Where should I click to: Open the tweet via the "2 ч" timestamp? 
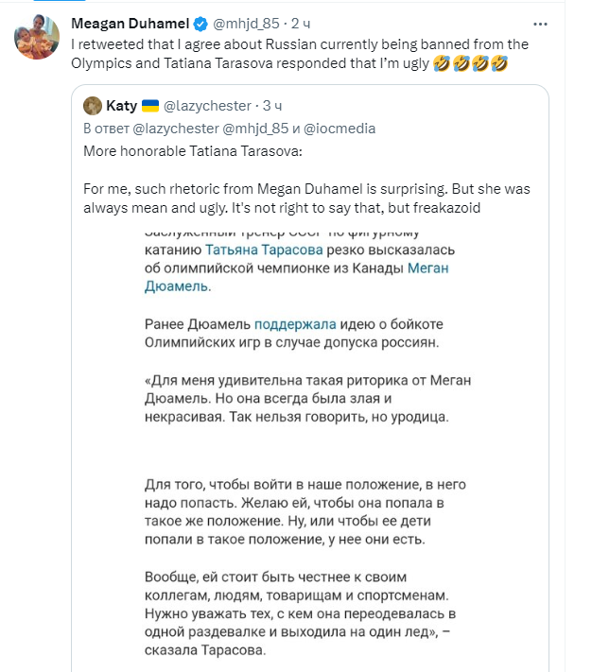(303, 22)
